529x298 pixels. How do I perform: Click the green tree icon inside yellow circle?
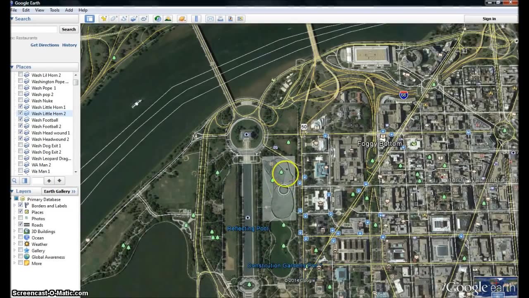click(281, 172)
